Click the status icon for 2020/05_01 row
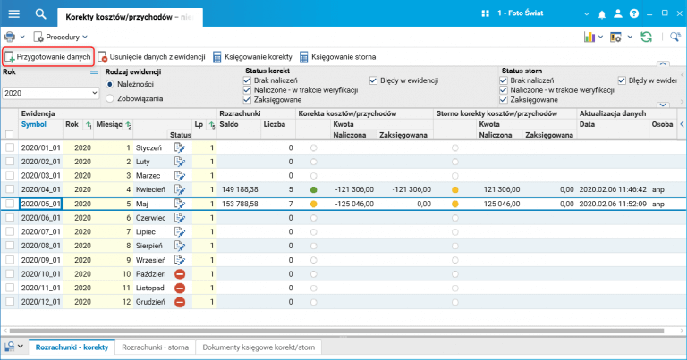 (x=180, y=204)
